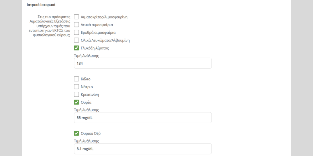Viewport: 313px width, 156px height.
Task: Focus the glucose value field showing 134
Action: coord(143,63)
